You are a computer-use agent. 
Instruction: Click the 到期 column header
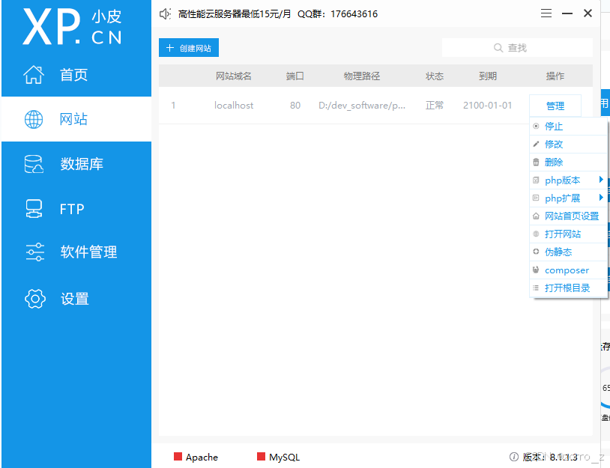pos(487,76)
